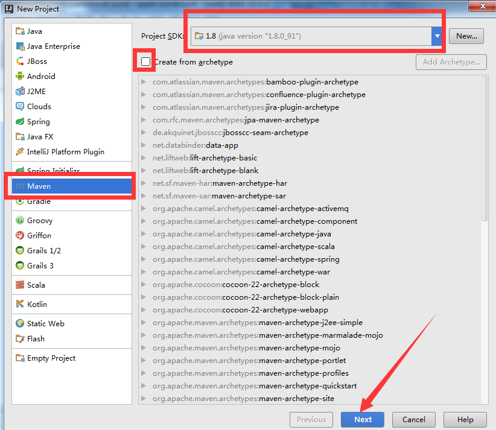Expand jpa-maven-archetype node
This screenshot has height=430, width=496.
144,120
